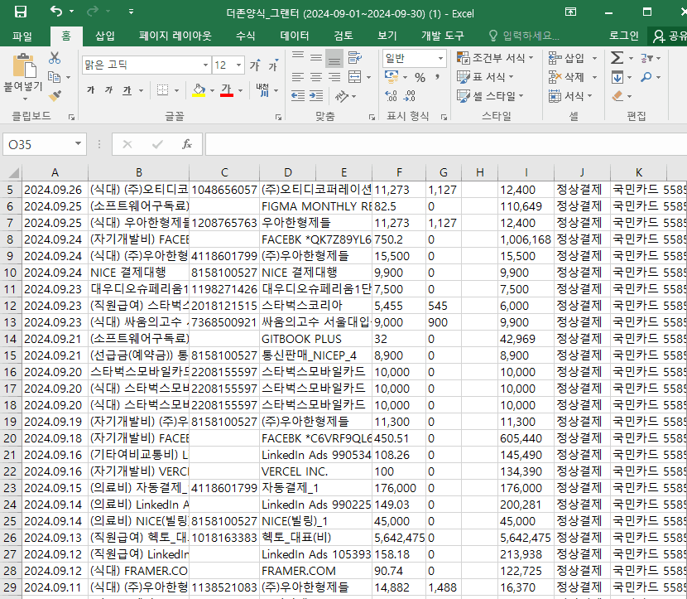The image size is (687, 599).
Task: Cut selection with the scissors icon
Action: [55, 58]
